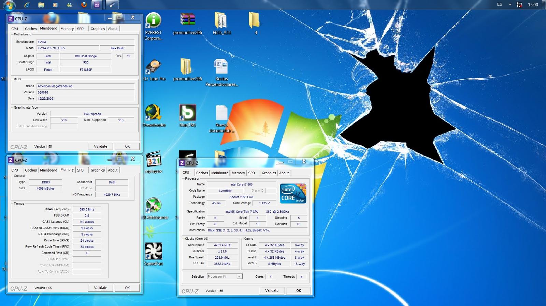Launch Firefox from the taskbar
The image size is (546, 306).
click(84, 5)
